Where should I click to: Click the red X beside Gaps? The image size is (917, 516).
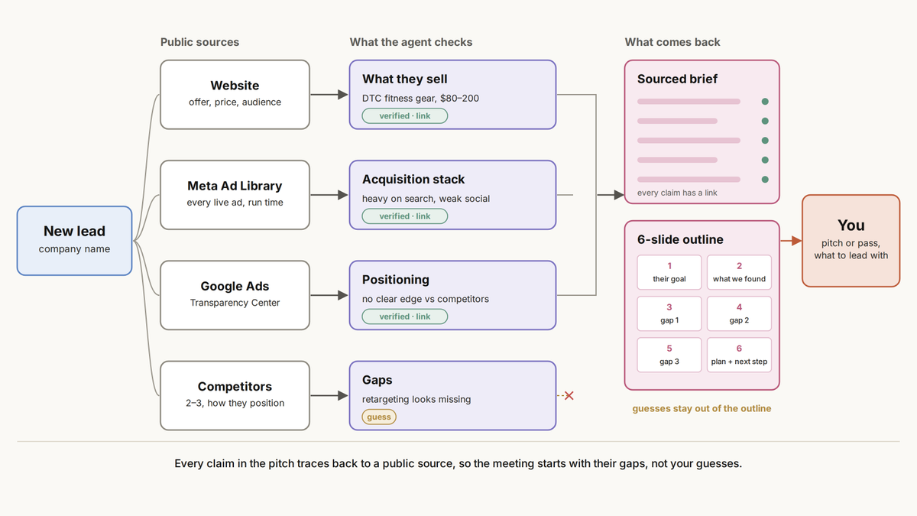pyautogui.click(x=569, y=396)
